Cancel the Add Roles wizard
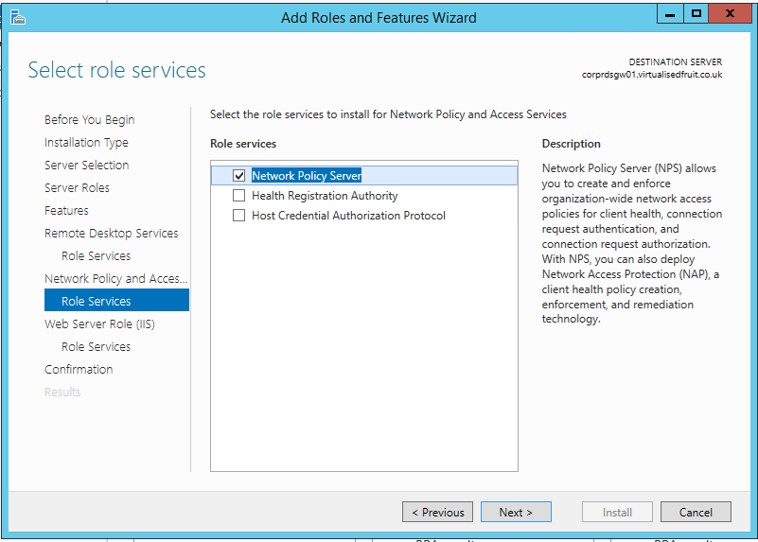The image size is (758, 542). pos(696,512)
